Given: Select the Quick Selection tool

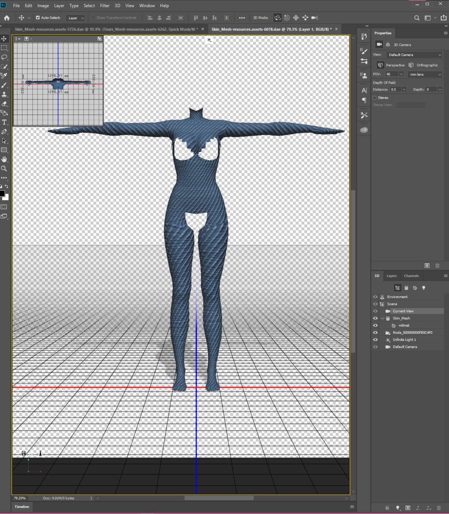Looking at the screenshot, I should tap(4, 67).
